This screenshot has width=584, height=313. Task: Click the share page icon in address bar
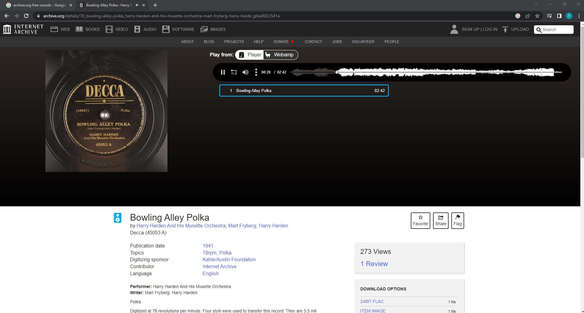pos(528,16)
